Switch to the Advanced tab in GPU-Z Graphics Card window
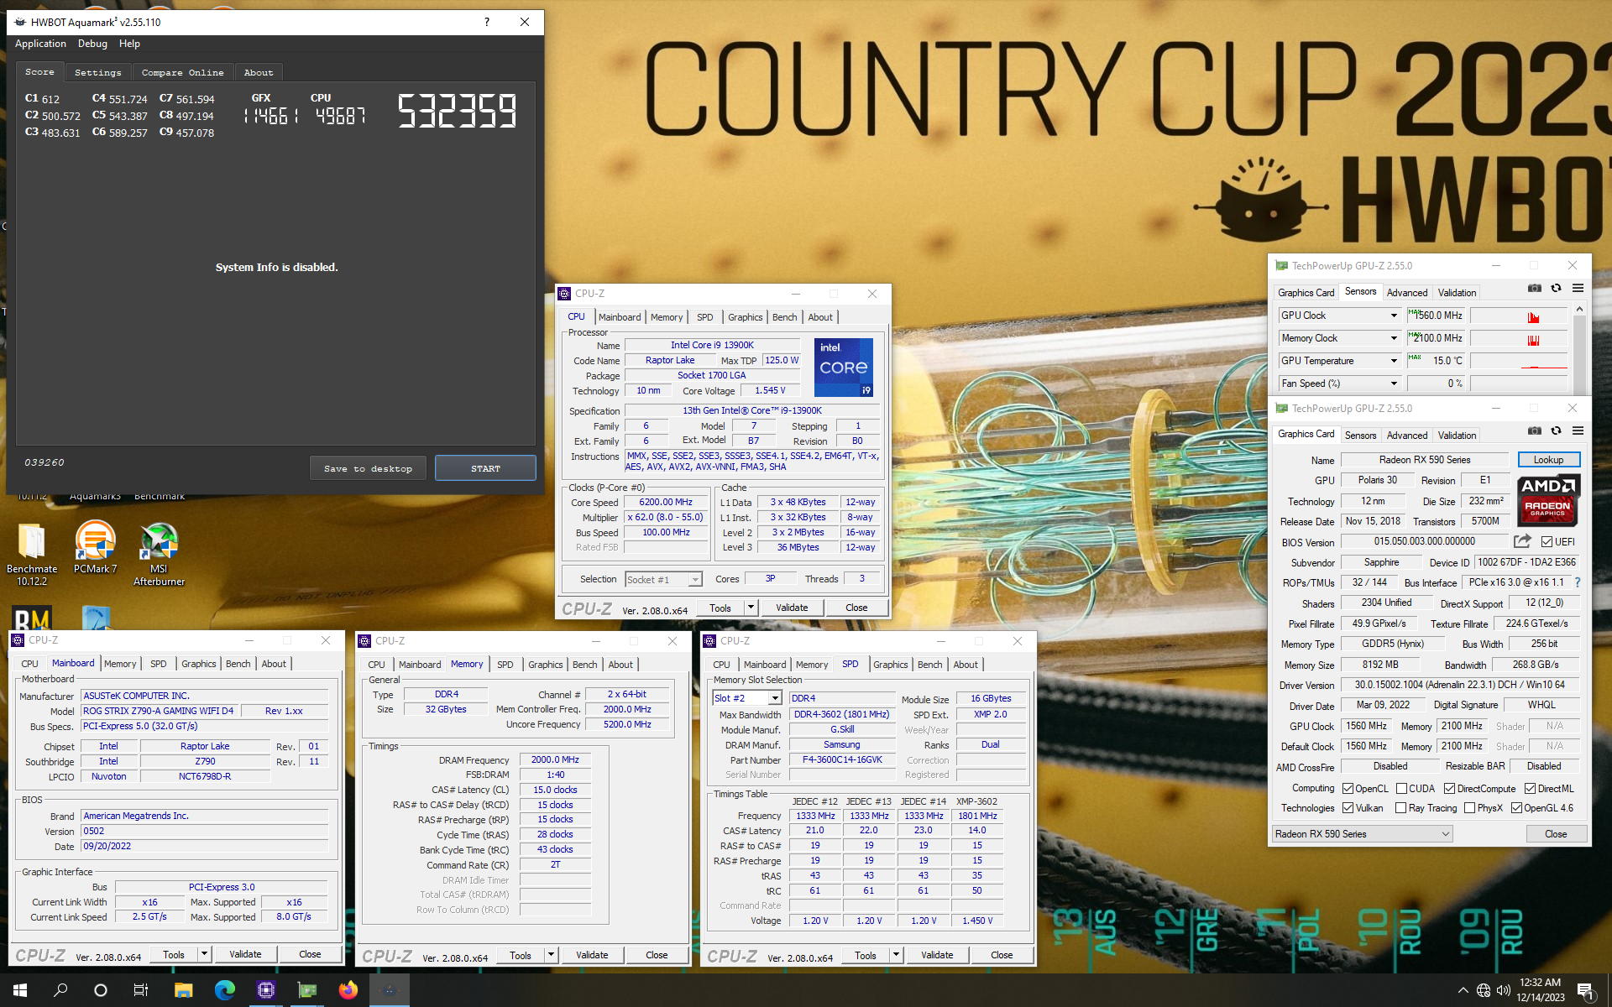The image size is (1612, 1007). (x=1406, y=436)
